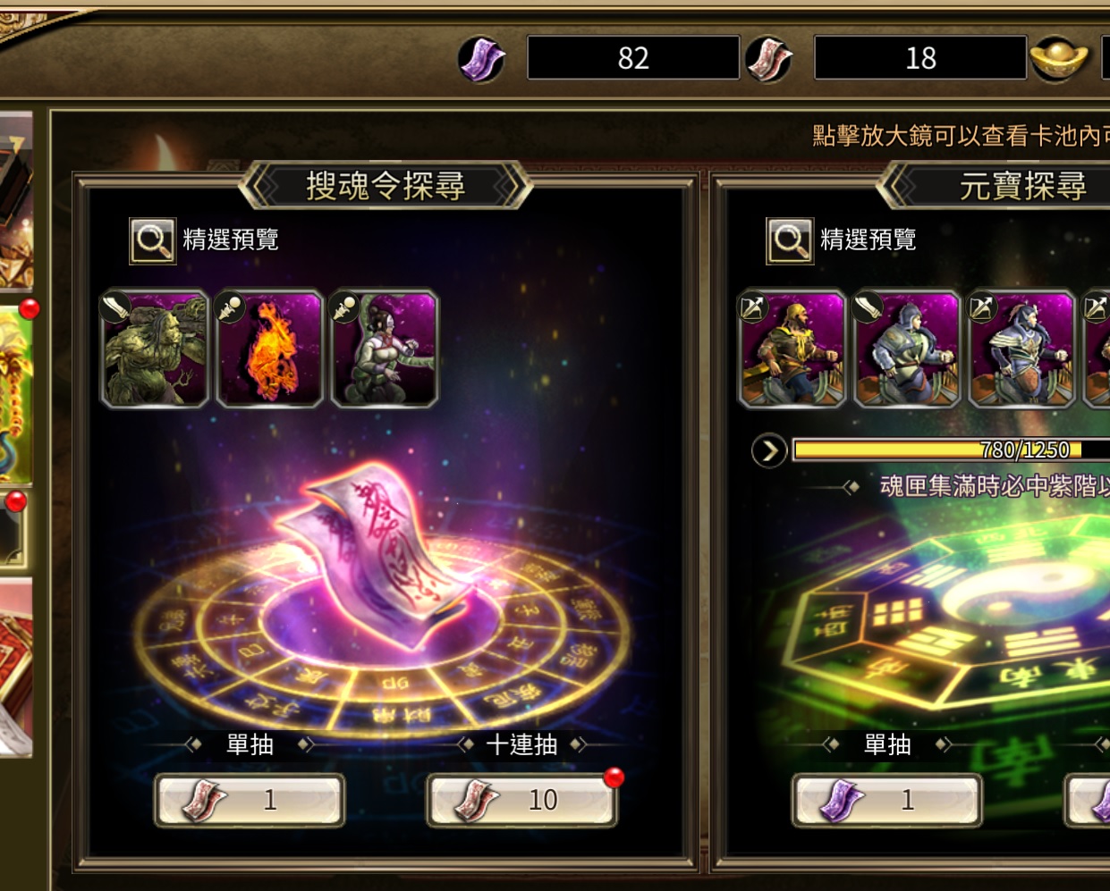Select the gray-helmeted soldier card
The image size is (1110, 891).
(906, 349)
